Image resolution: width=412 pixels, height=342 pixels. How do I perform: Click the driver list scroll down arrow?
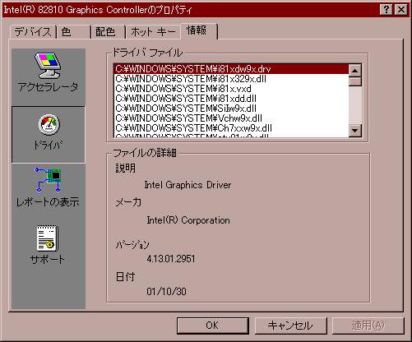(x=355, y=131)
